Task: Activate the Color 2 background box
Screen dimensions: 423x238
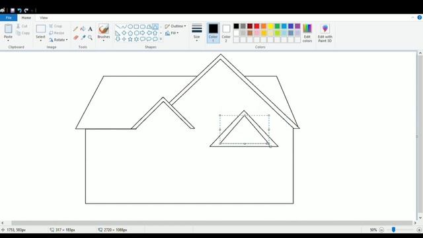Action: pyautogui.click(x=226, y=32)
